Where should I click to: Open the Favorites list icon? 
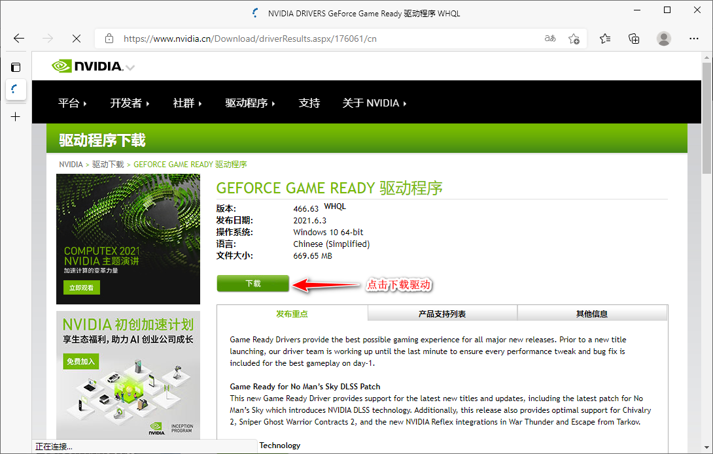(x=605, y=39)
